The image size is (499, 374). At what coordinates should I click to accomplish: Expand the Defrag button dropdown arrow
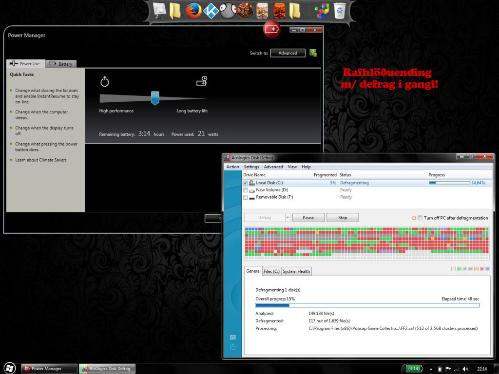[x=288, y=218]
